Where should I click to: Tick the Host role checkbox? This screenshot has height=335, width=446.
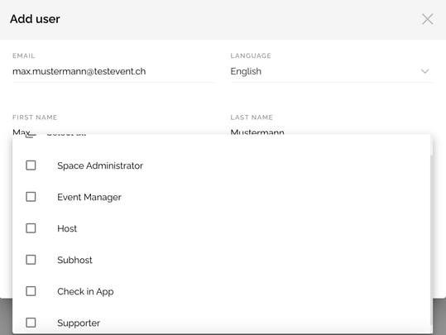[31, 228]
